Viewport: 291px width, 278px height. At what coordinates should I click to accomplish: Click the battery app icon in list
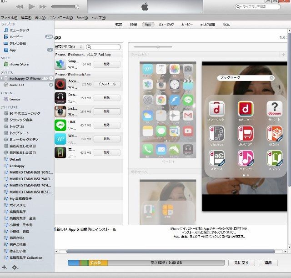point(60,152)
